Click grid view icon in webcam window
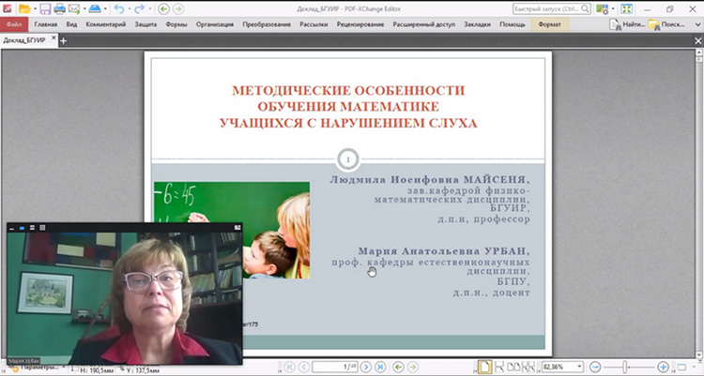 pyautogui.click(x=42, y=228)
